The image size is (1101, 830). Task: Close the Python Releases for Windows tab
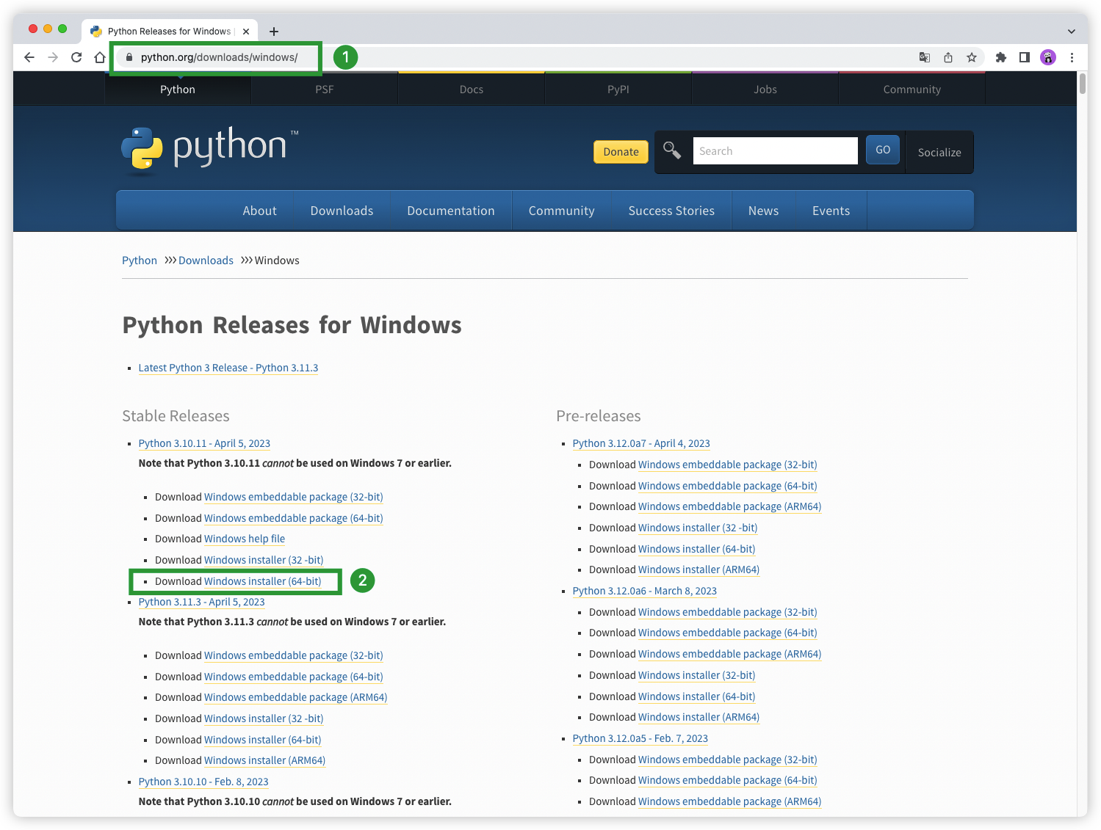pyautogui.click(x=246, y=31)
